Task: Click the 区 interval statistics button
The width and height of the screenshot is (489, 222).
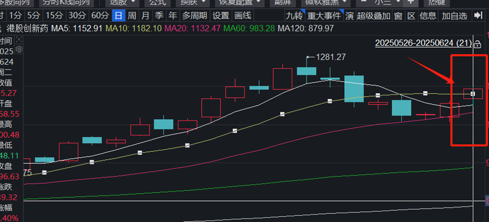Action: pyautogui.click(x=412, y=16)
